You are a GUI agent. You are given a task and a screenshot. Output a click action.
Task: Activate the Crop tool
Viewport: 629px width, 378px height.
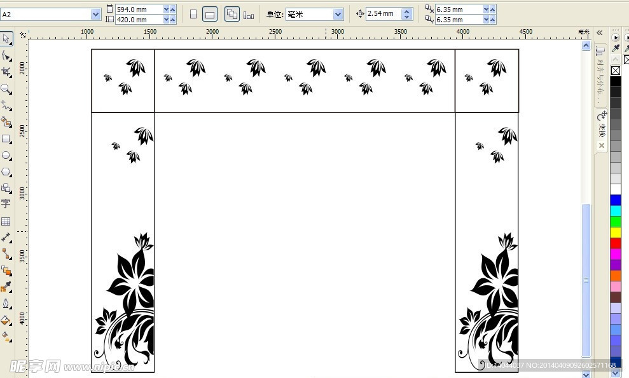tap(6, 72)
